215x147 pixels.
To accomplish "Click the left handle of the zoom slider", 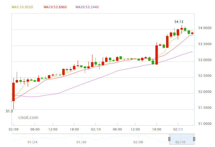I will [x=169, y=139].
